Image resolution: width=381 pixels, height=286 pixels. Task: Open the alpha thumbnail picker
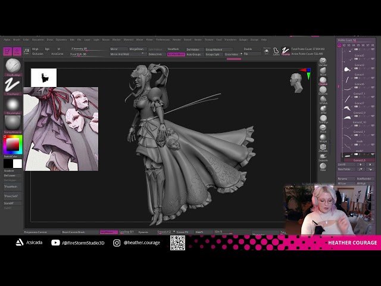(13, 105)
